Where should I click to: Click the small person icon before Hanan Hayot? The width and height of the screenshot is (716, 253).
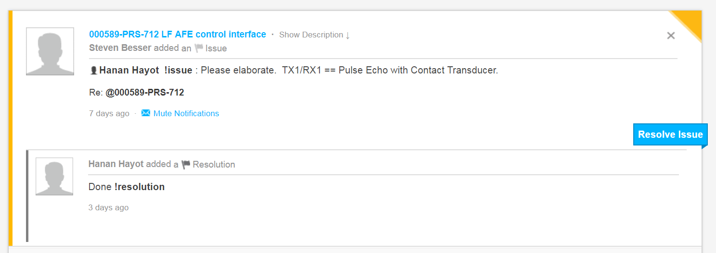(x=94, y=71)
